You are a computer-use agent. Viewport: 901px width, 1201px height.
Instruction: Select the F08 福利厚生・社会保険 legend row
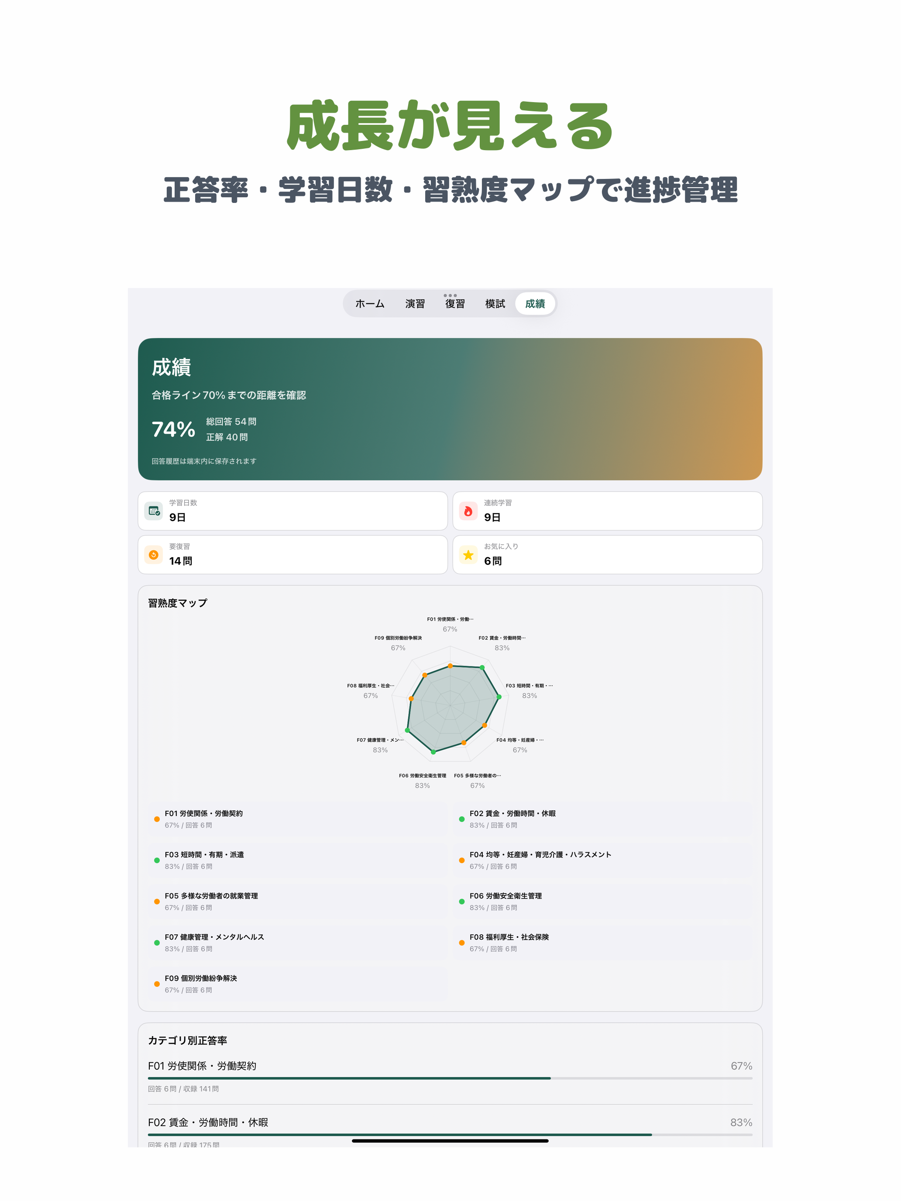point(603,943)
